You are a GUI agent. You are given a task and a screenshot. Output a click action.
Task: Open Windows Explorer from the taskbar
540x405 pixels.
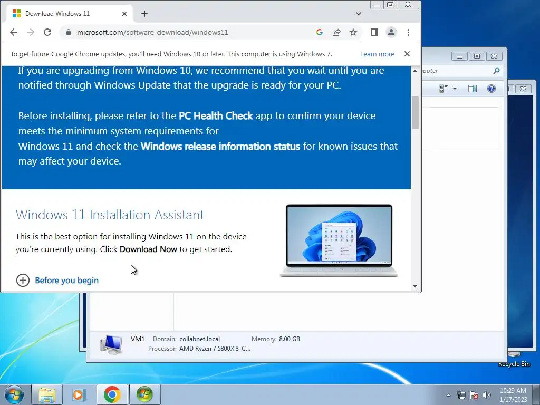tap(47, 394)
